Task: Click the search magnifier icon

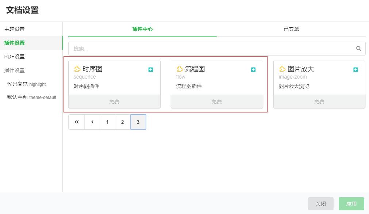Action: [358, 48]
